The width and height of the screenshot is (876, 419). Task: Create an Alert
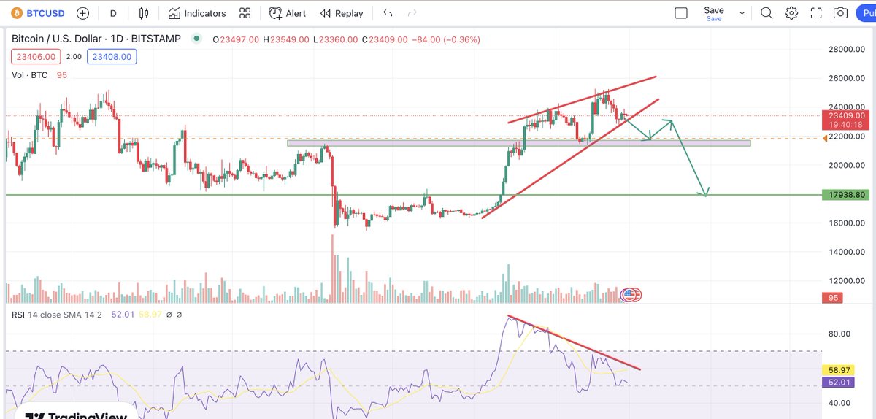click(287, 13)
